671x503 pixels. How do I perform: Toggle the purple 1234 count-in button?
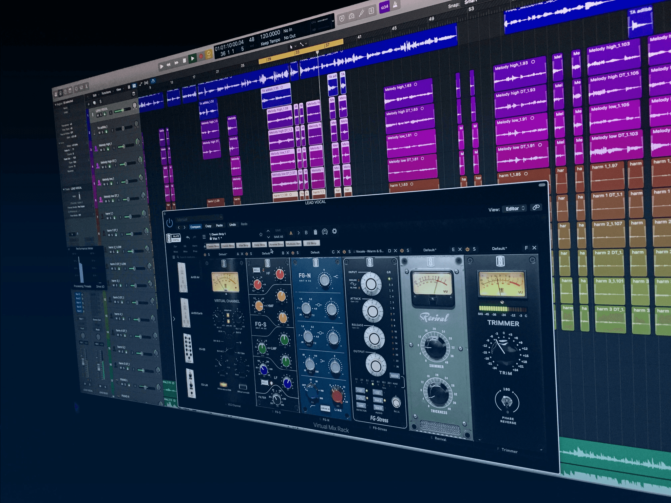pos(384,7)
